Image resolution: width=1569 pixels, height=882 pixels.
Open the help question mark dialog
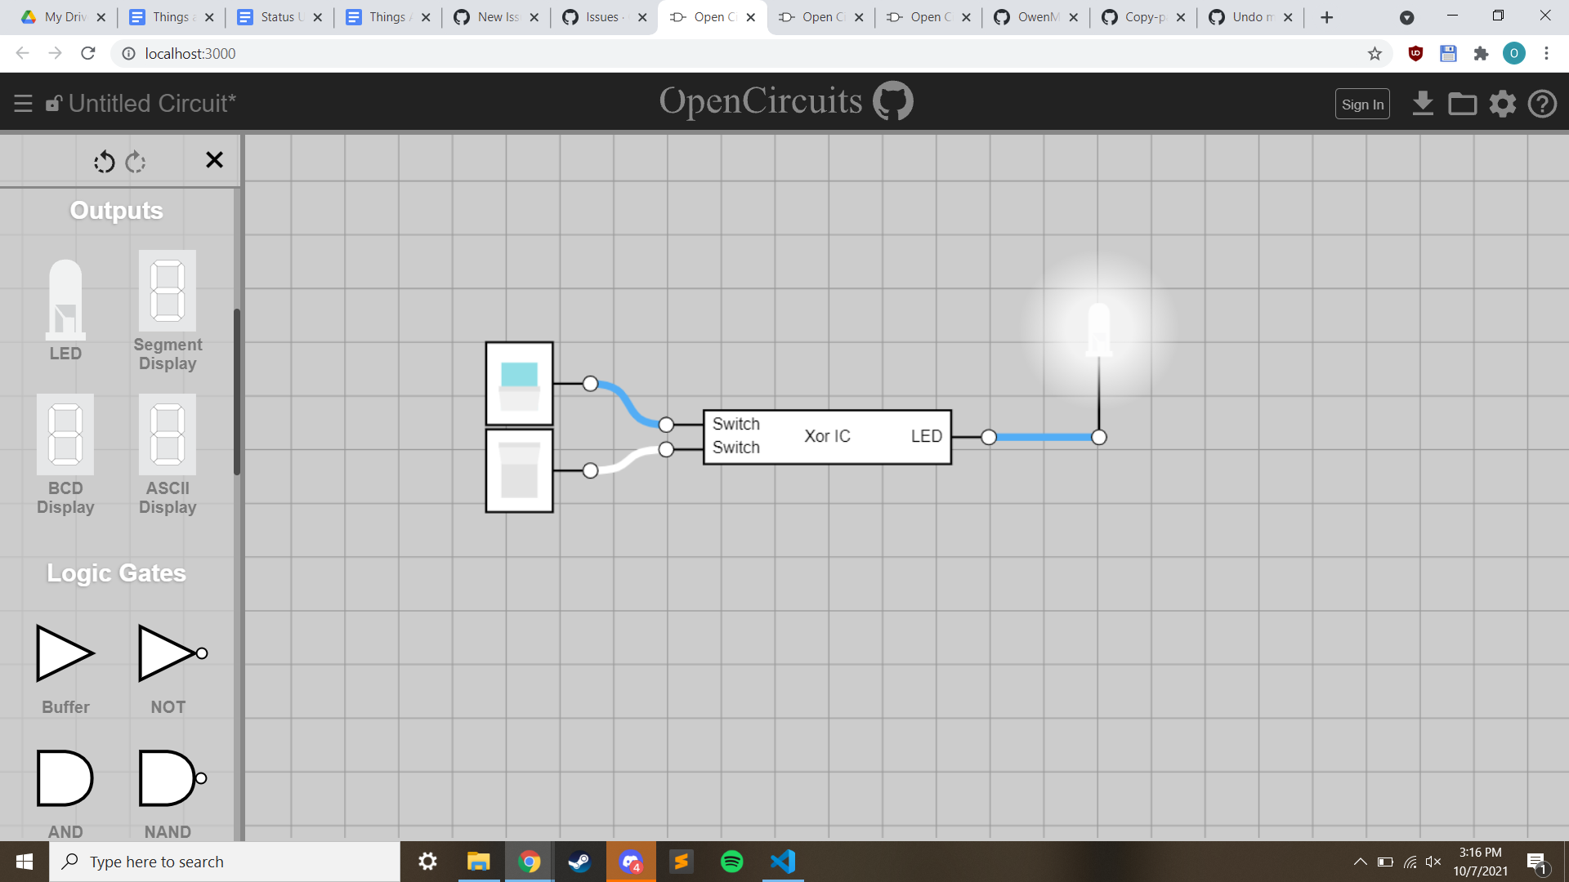click(x=1543, y=104)
